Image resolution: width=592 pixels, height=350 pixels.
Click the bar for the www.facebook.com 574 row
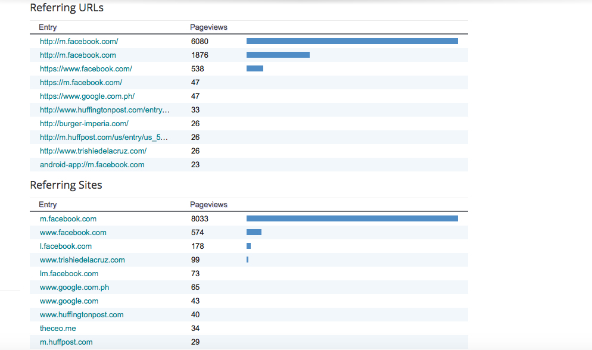pos(254,232)
